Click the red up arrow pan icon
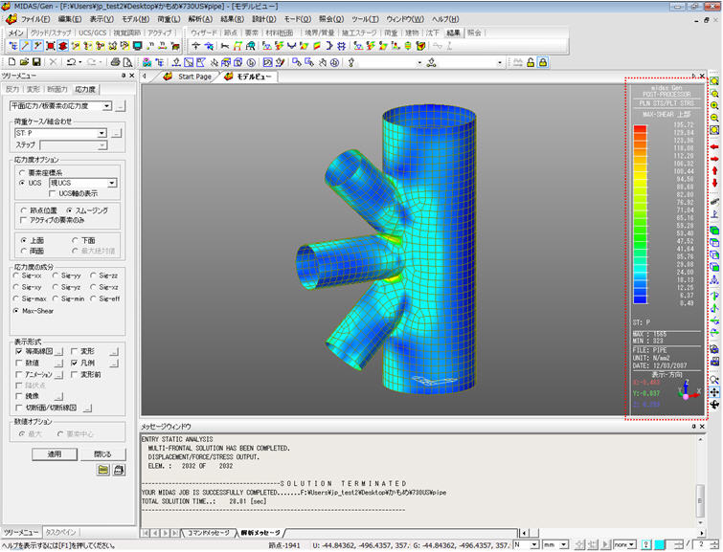This screenshot has height=552, width=723. coord(714,171)
